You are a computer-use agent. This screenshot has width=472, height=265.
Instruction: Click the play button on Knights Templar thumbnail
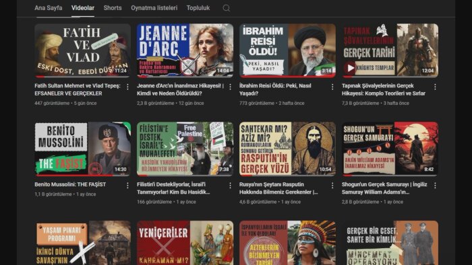[350, 68]
